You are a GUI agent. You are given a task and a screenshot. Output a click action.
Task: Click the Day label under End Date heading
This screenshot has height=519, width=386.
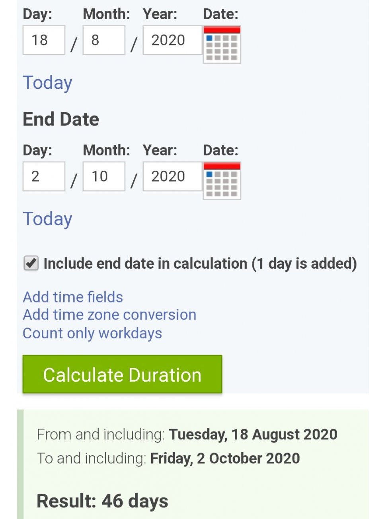(37, 150)
